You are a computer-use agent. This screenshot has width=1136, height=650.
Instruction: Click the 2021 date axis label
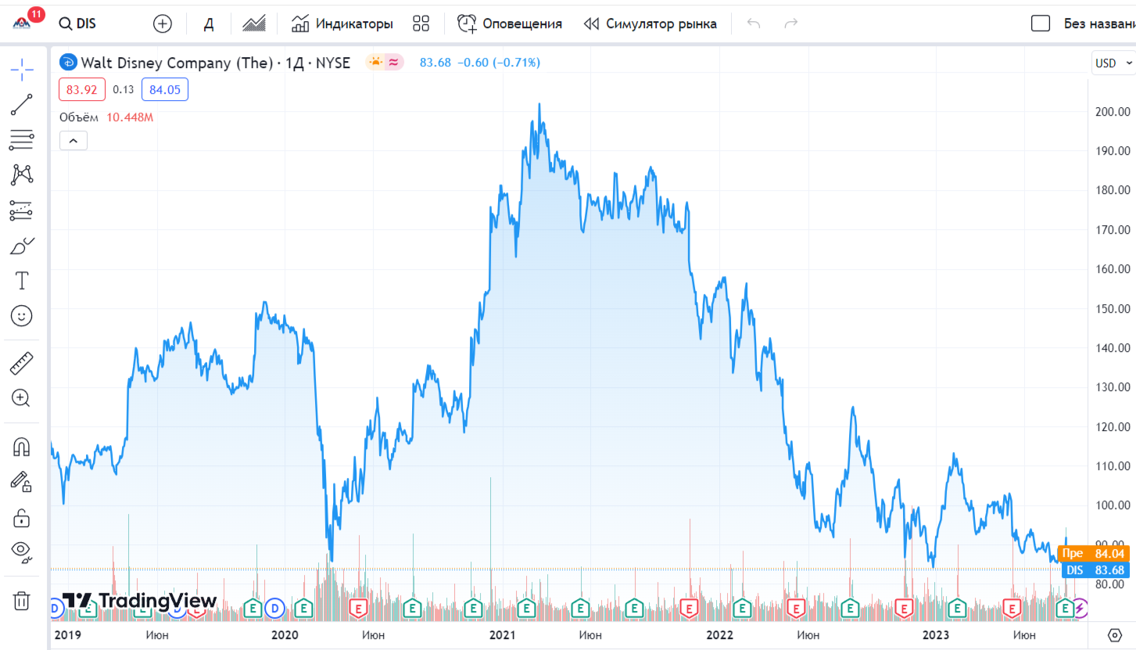pyautogui.click(x=502, y=634)
